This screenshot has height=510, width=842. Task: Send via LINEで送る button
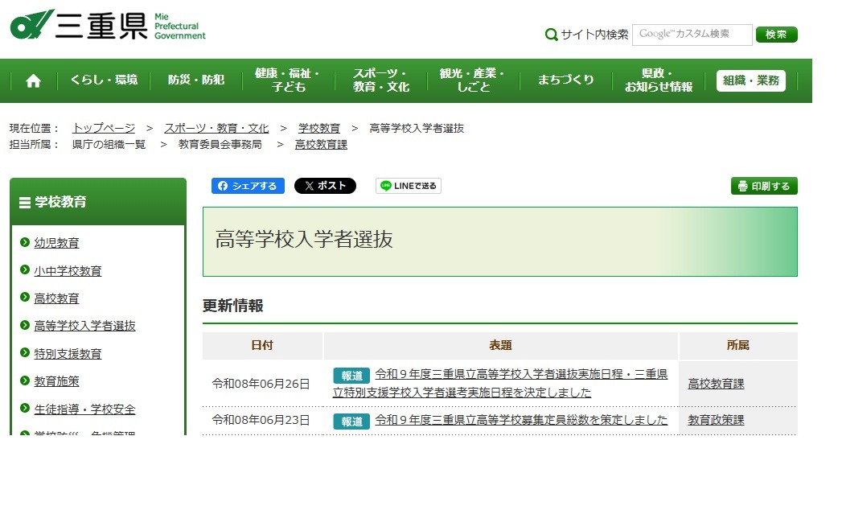point(408,185)
